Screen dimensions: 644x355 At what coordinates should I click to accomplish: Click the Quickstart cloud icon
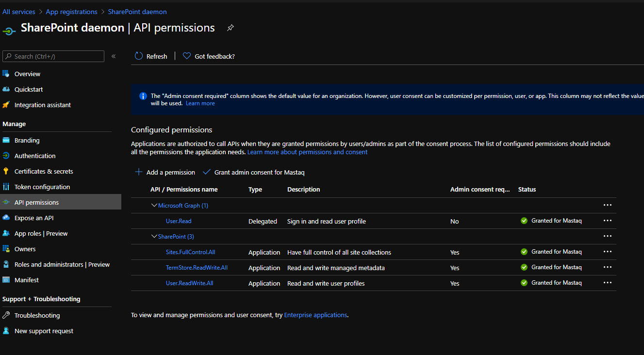point(6,89)
